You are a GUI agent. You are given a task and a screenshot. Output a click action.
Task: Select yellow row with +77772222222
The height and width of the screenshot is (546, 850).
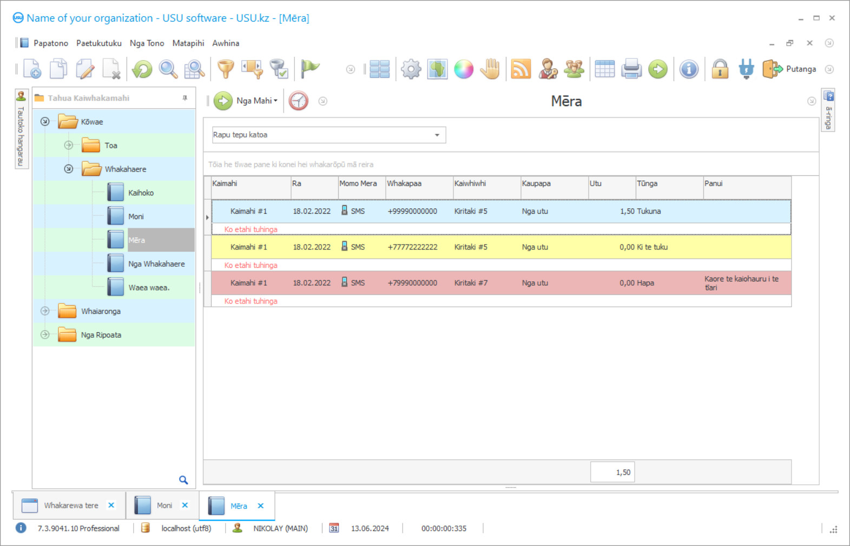click(x=501, y=247)
